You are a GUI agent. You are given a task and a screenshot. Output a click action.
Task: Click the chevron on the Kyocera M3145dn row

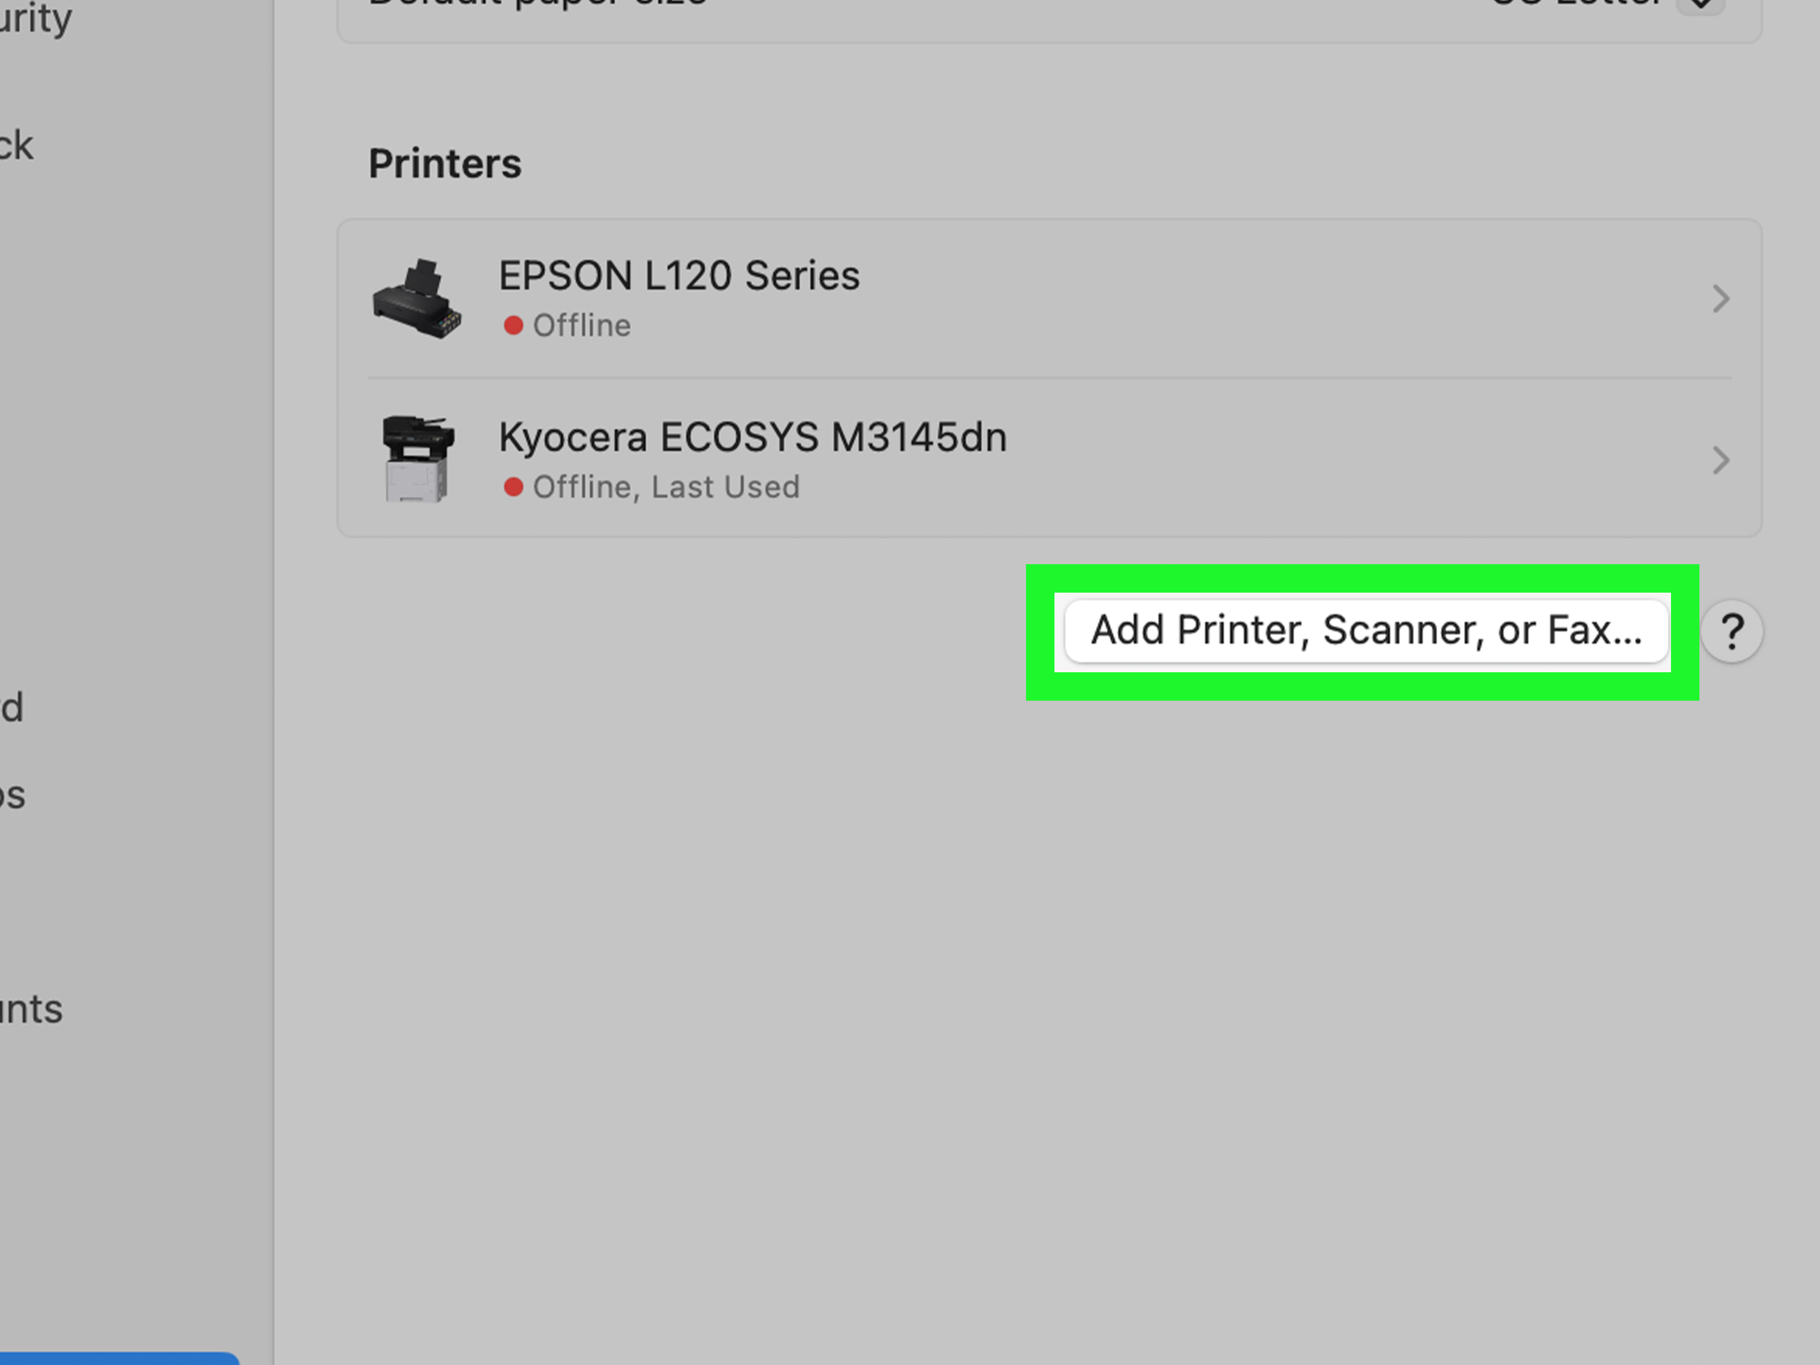pos(1720,460)
